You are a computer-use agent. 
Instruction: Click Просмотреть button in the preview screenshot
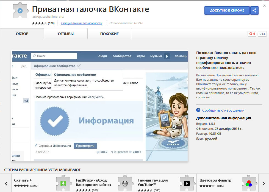[85, 146]
